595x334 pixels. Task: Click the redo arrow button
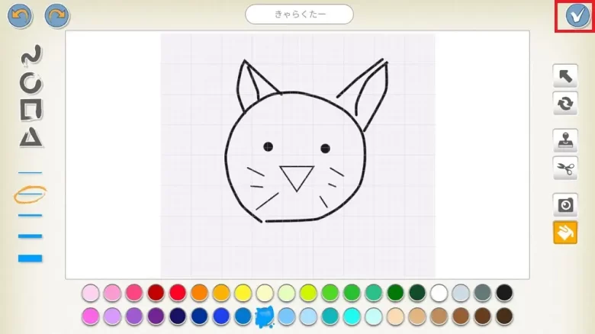(x=56, y=14)
